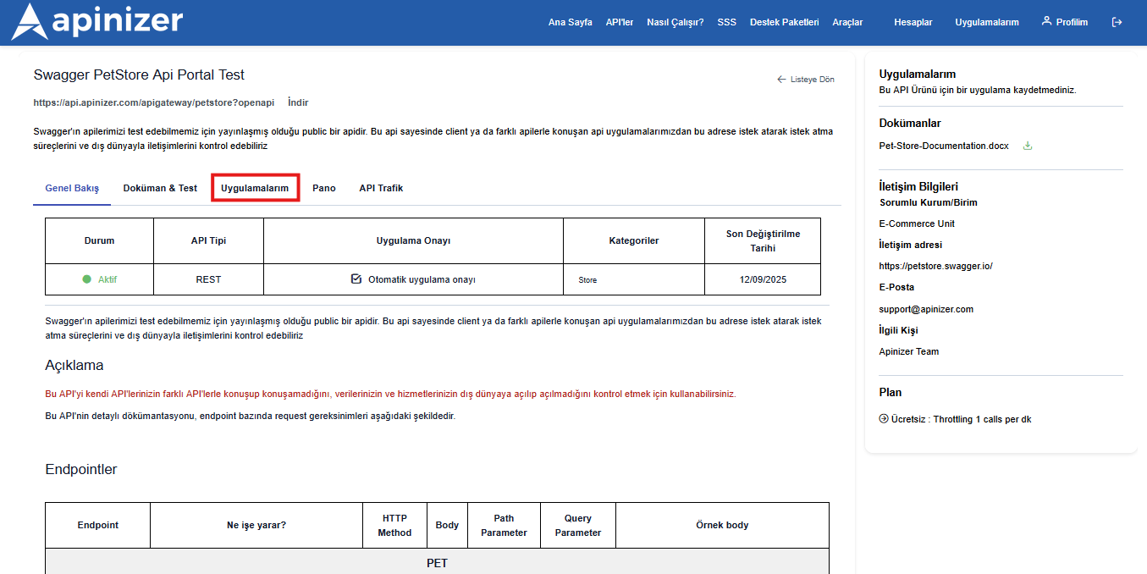Click the Aktif status text
The height and width of the screenshot is (574, 1147).
coord(108,279)
